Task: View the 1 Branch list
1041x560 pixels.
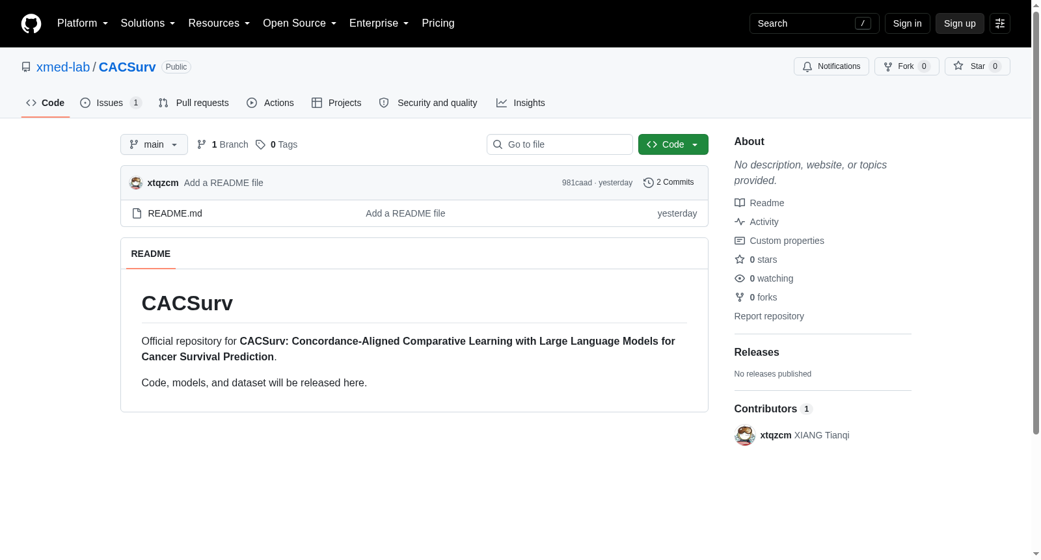Action: click(223, 144)
